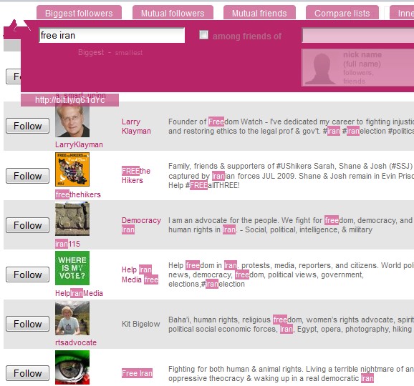This screenshot has width=414, height=386.
Task: Open the Free the Hikers orange avatar
Action: click(x=72, y=169)
